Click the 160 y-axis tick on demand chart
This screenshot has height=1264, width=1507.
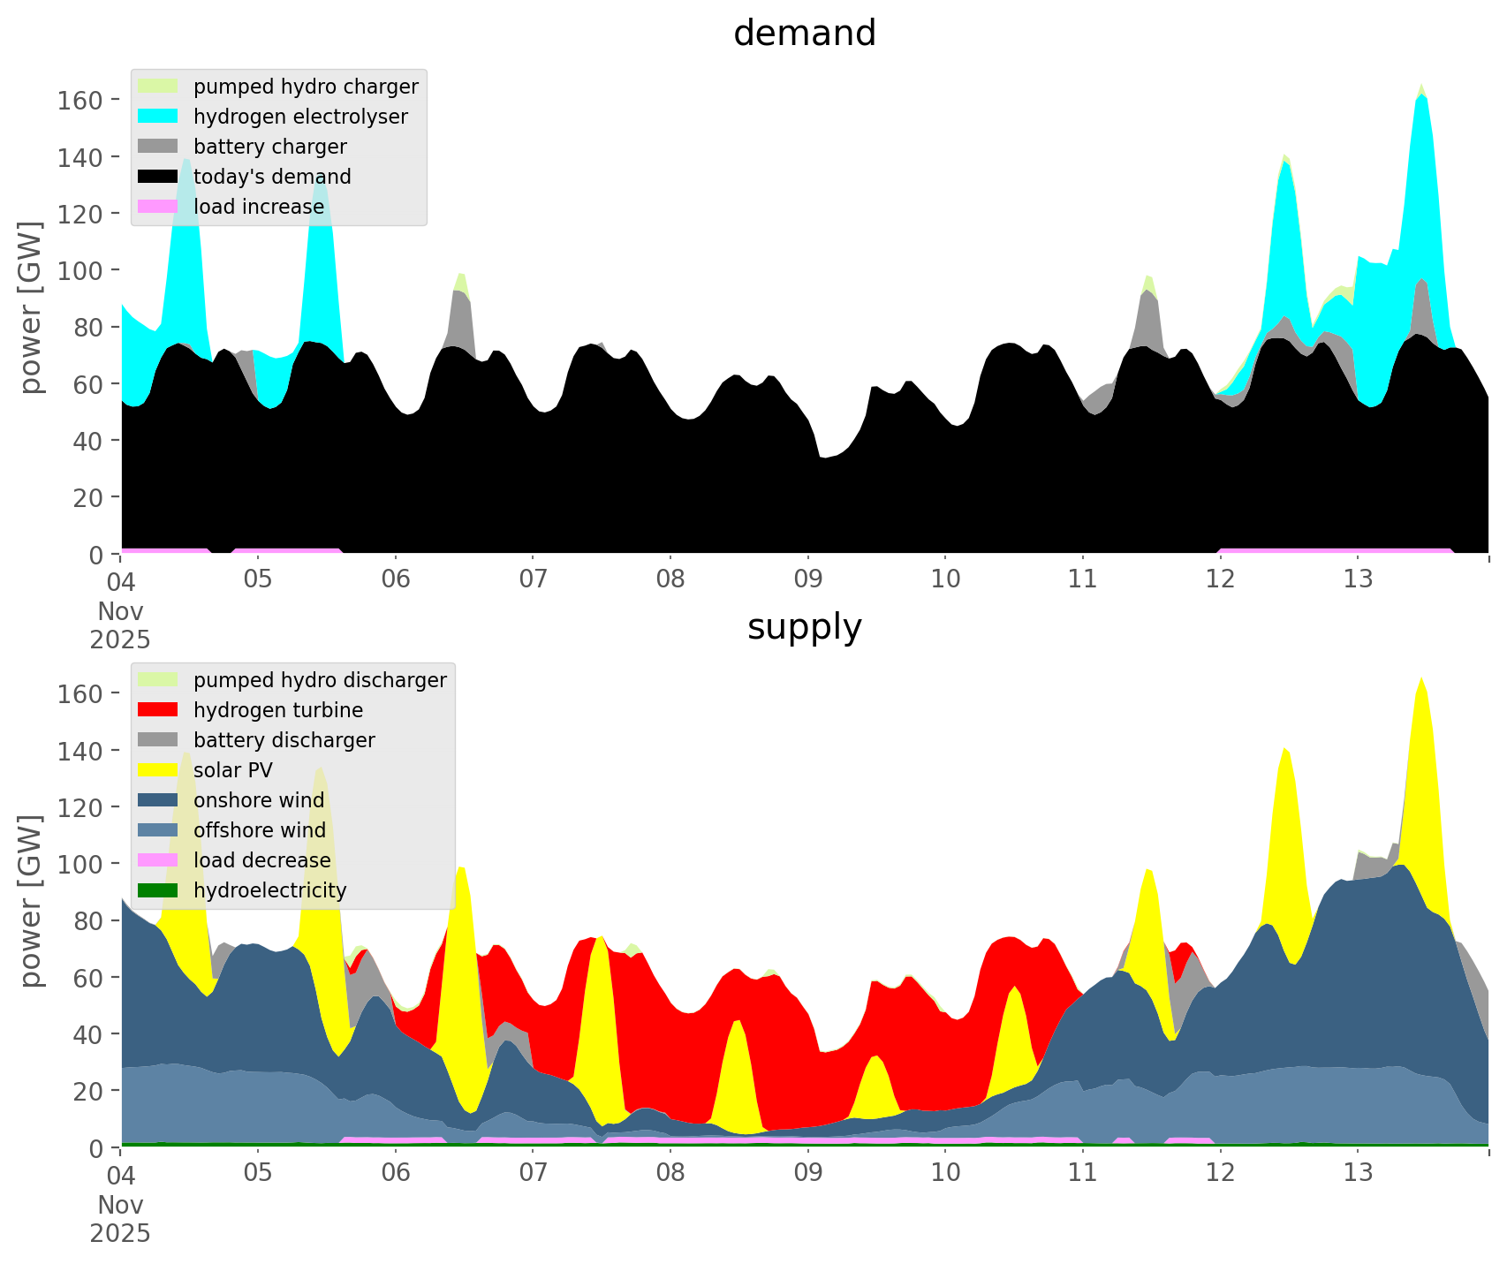80,100
